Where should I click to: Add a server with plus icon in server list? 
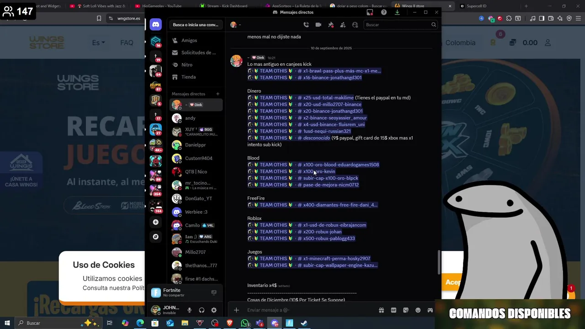[156, 222]
